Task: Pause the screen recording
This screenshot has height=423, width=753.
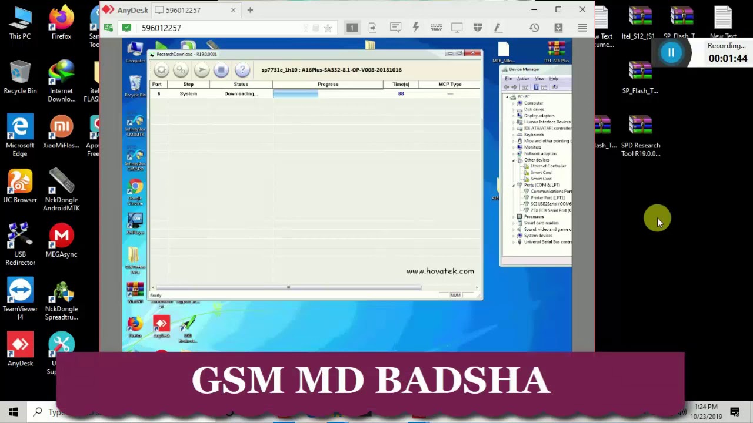Action: pyautogui.click(x=671, y=53)
